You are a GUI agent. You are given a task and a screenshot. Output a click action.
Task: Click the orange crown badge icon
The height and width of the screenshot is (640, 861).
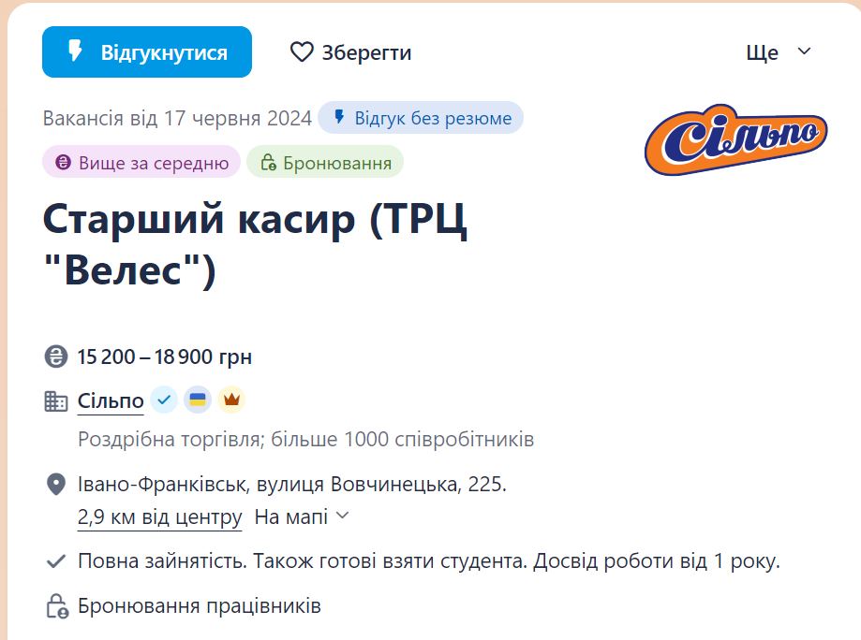coord(231,400)
